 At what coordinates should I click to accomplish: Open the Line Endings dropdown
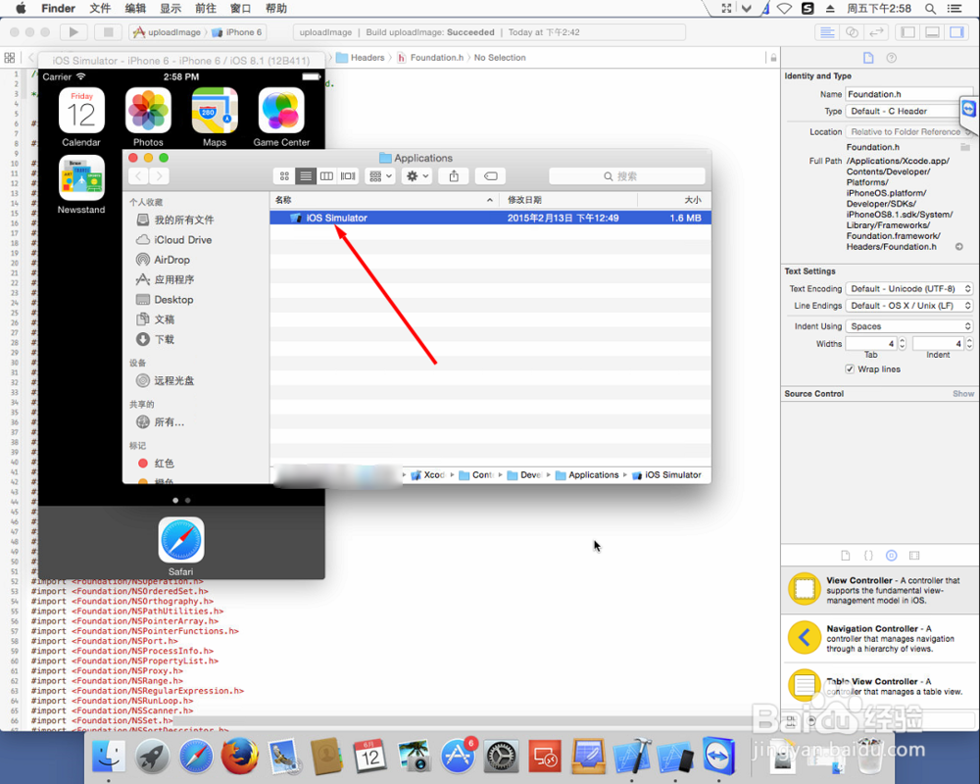(908, 307)
